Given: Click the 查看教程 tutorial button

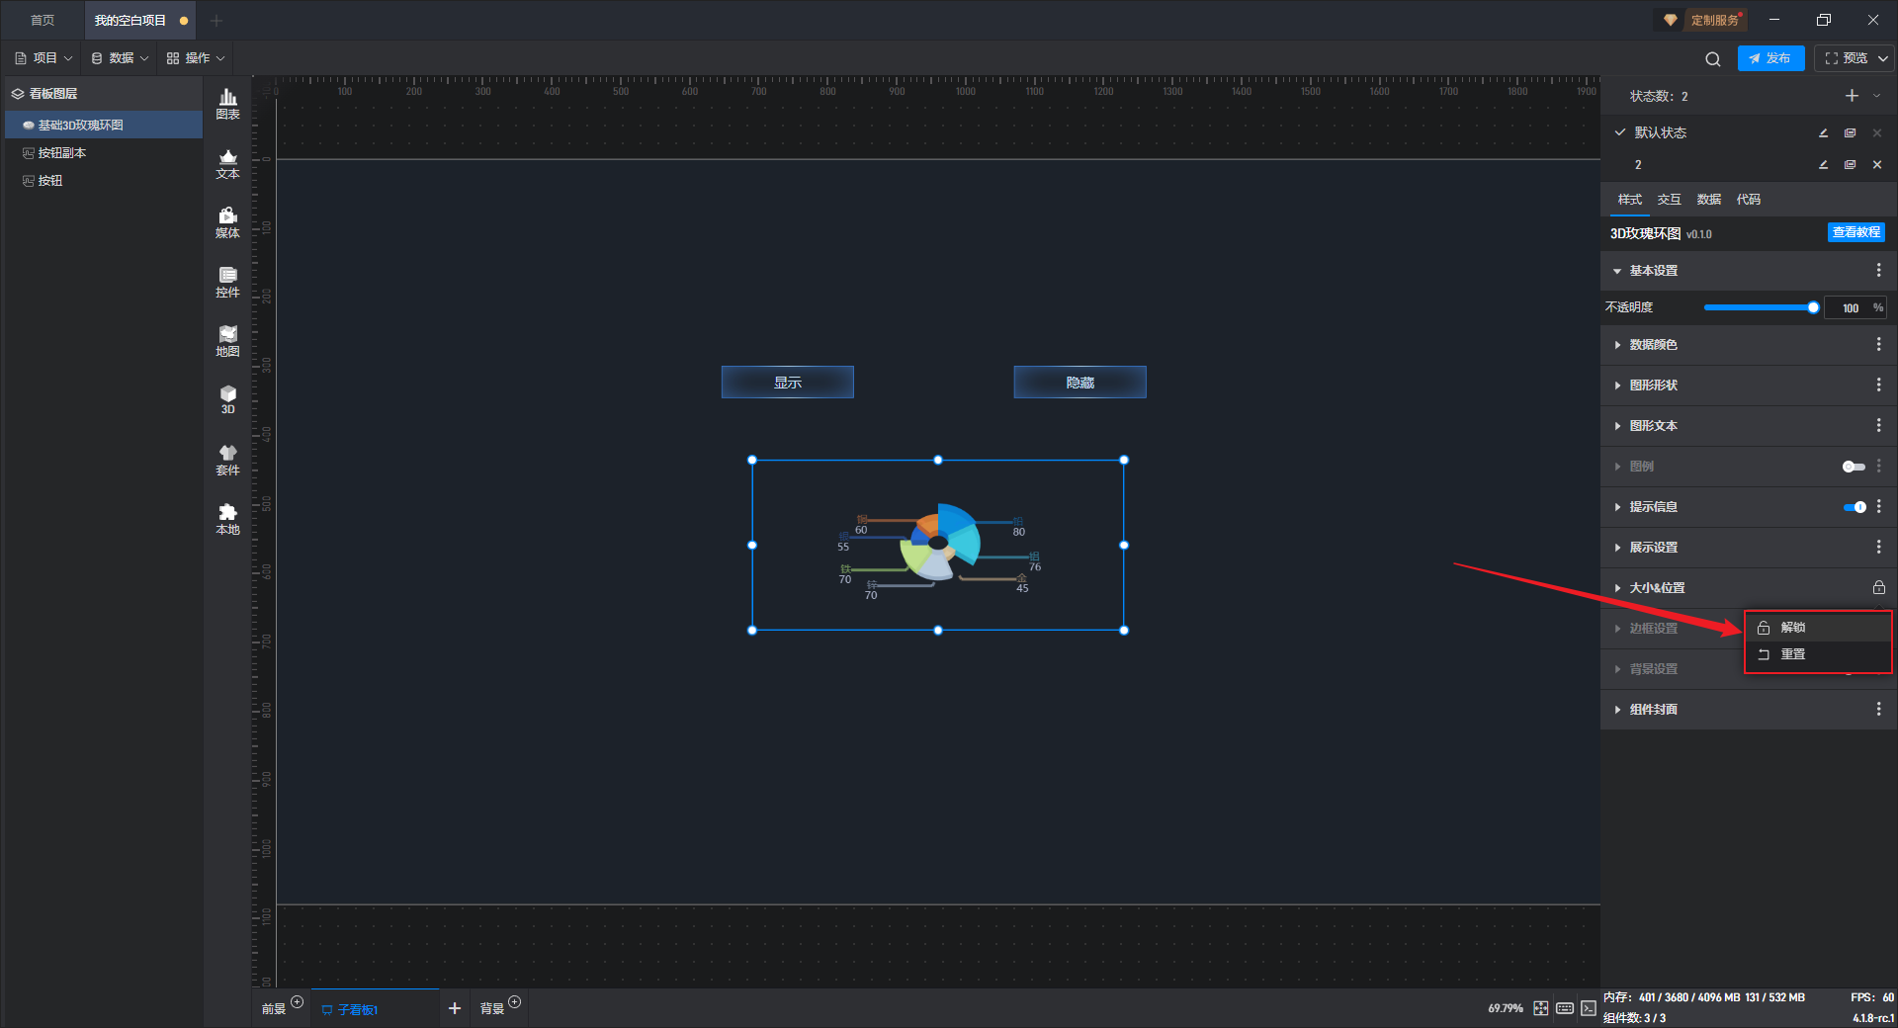Looking at the screenshot, I should point(1855,232).
